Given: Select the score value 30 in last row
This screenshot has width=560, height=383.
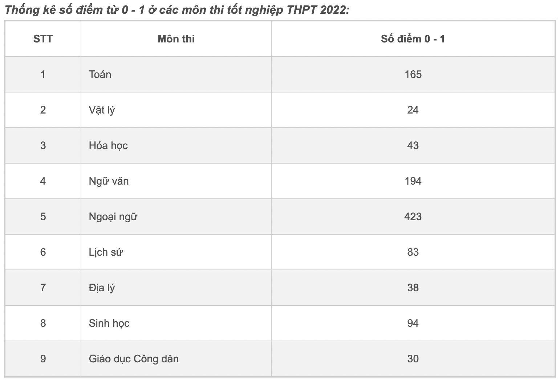Looking at the screenshot, I should (413, 359).
